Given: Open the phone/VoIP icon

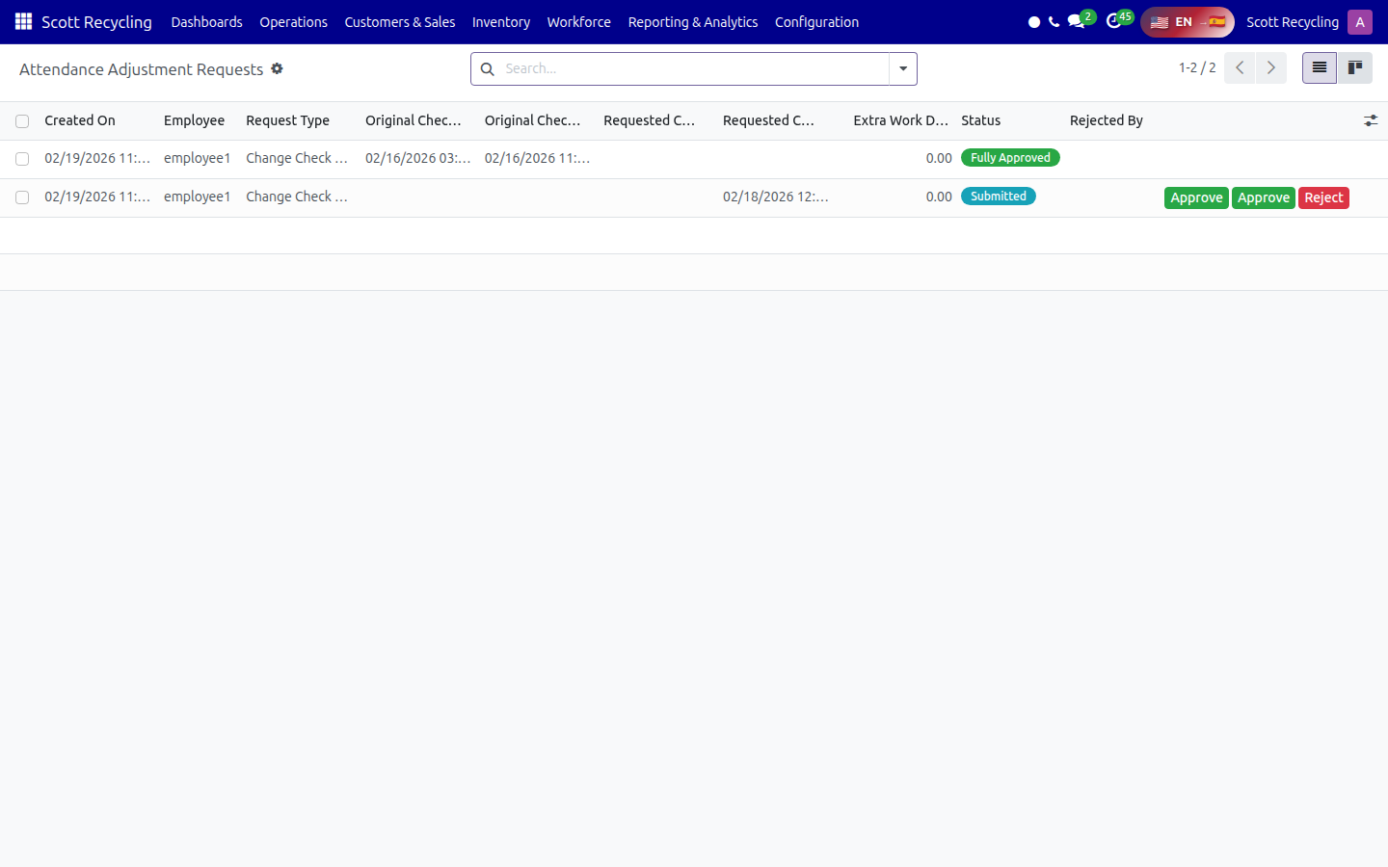Looking at the screenshot, I should click(1054, 22).
